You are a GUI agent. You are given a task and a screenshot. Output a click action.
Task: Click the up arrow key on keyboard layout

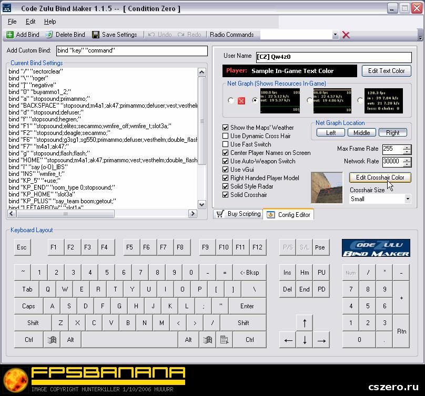pyautogui.click(x=305, y=322)
